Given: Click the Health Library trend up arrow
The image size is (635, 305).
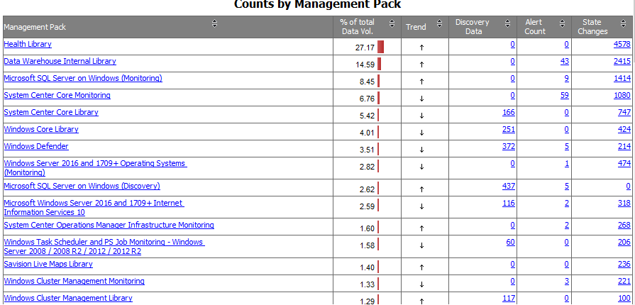Looking at the screenshot, I should (x=421, y=48).
